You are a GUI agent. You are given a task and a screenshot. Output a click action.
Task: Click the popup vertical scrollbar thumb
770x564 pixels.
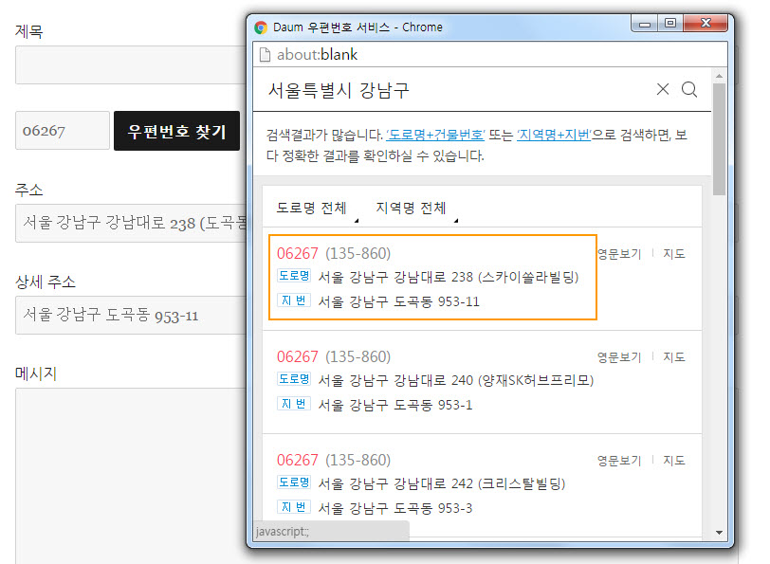(x=719, y=139)
